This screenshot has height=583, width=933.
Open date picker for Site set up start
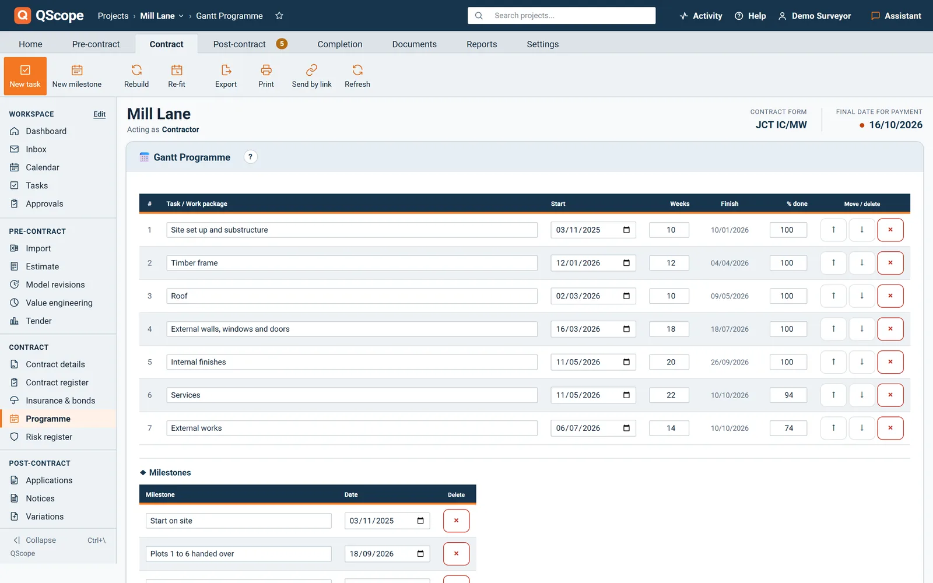point(626,230)
